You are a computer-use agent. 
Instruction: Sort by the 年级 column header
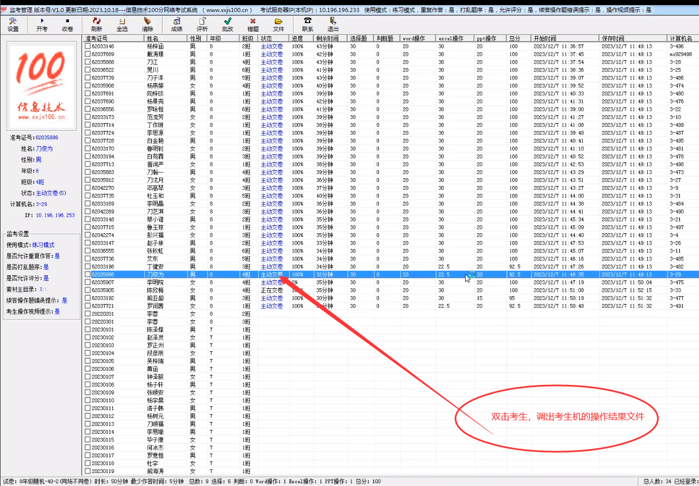click(x=224, y=38)
